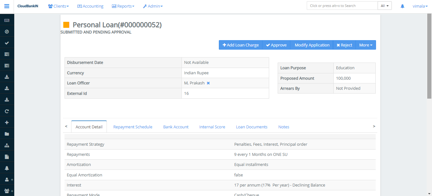Select the checkmark approval icon in sidebar
Image resolution: width=432 pixels, height=196 pixels.
7,43
